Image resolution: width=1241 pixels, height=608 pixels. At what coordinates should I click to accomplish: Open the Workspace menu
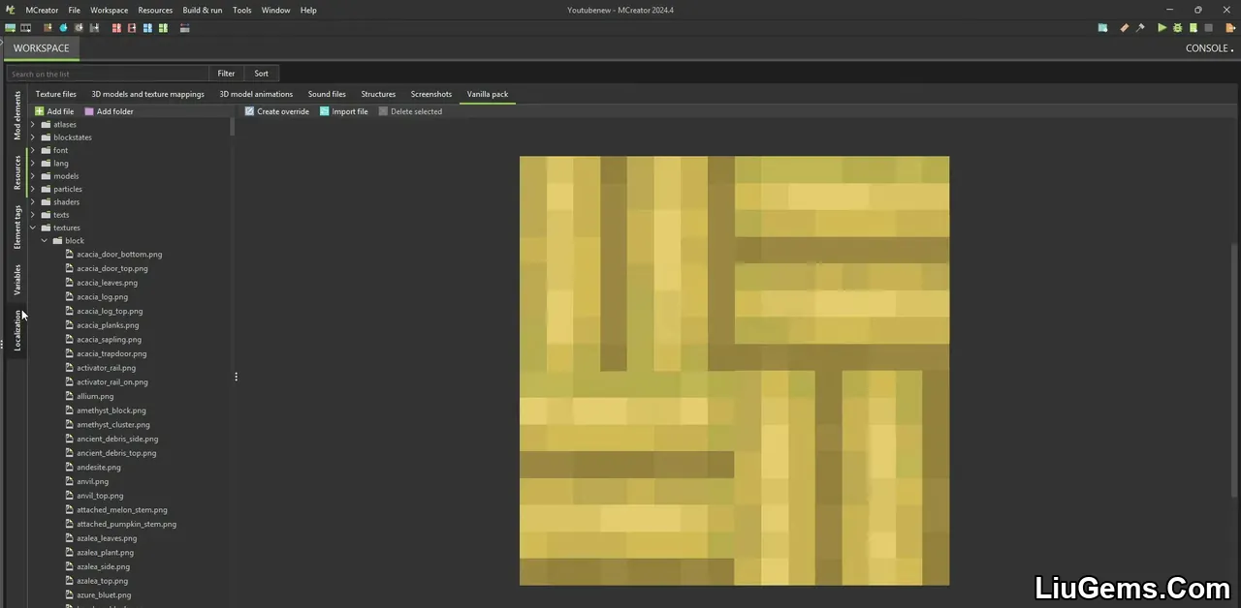coord(109,10)
